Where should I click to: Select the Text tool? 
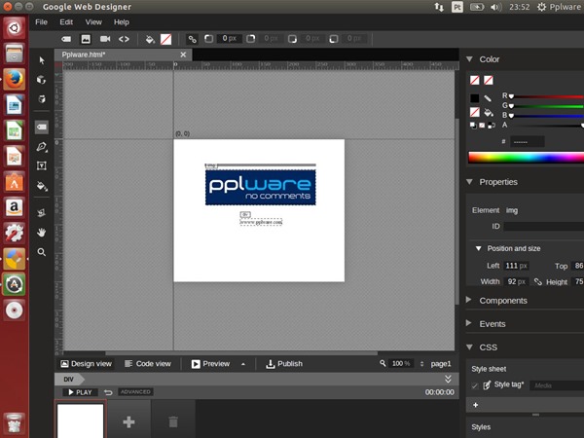42,165
